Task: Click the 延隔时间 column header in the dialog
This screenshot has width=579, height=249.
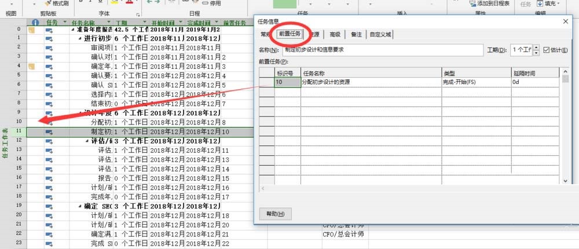Action: (x=535, y=72)
